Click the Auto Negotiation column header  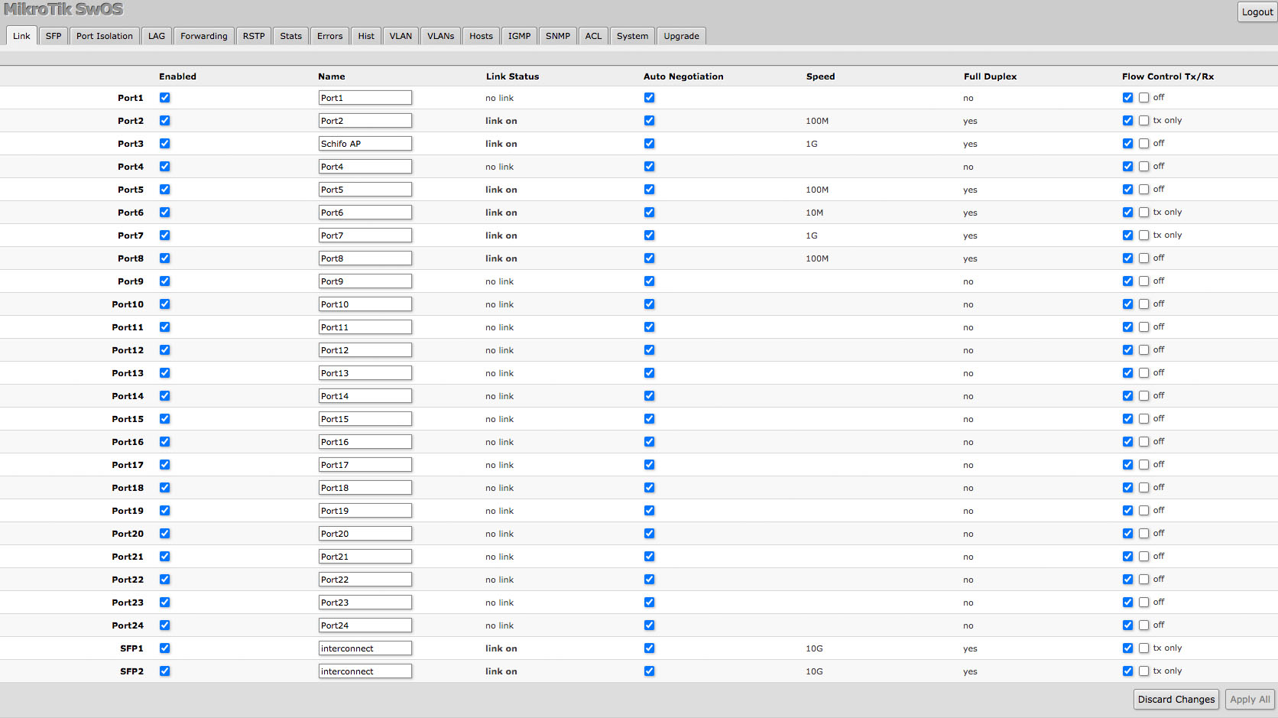[x=683, y=76]
